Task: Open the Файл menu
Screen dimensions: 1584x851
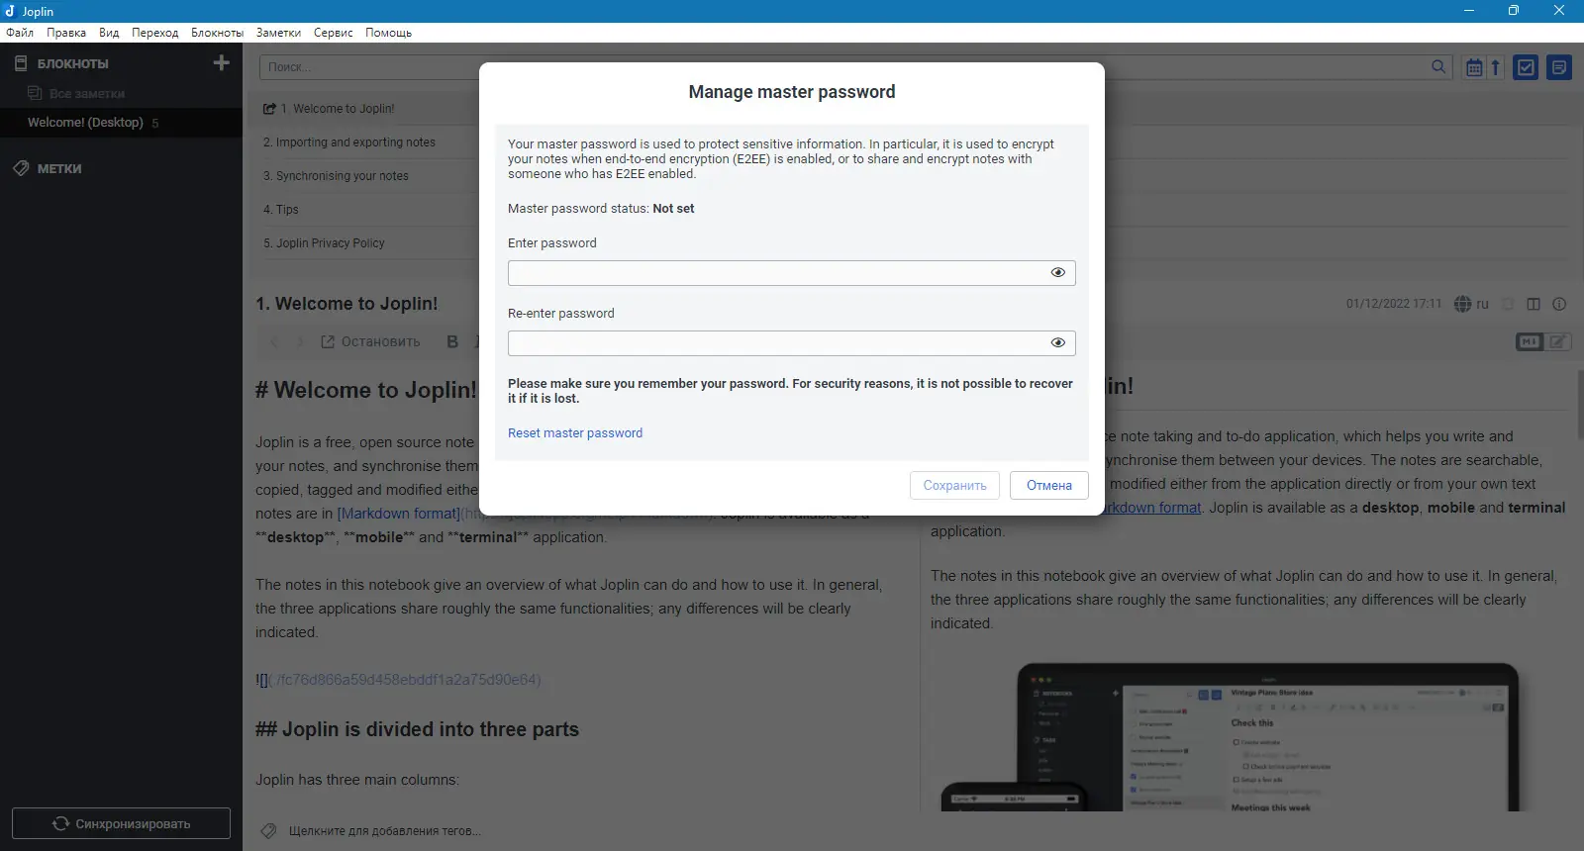Action: [x=20, y=33]
